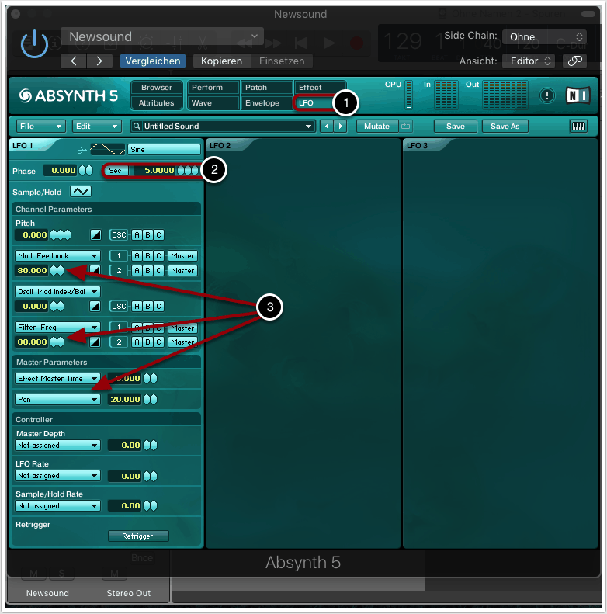
Task: Open the Pan master parameter dropdown
Action: point(57,400)
